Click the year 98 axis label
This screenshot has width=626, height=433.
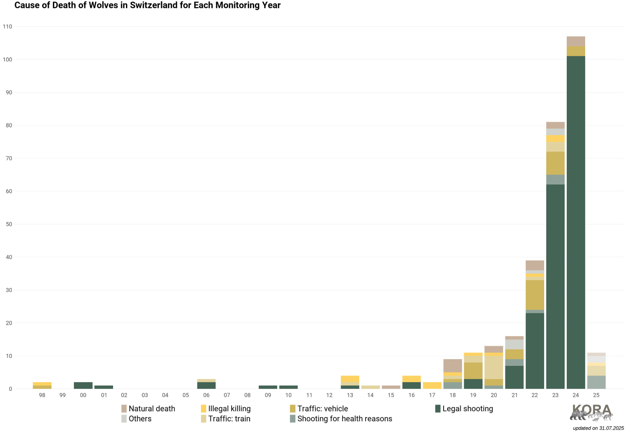point(42,395)
